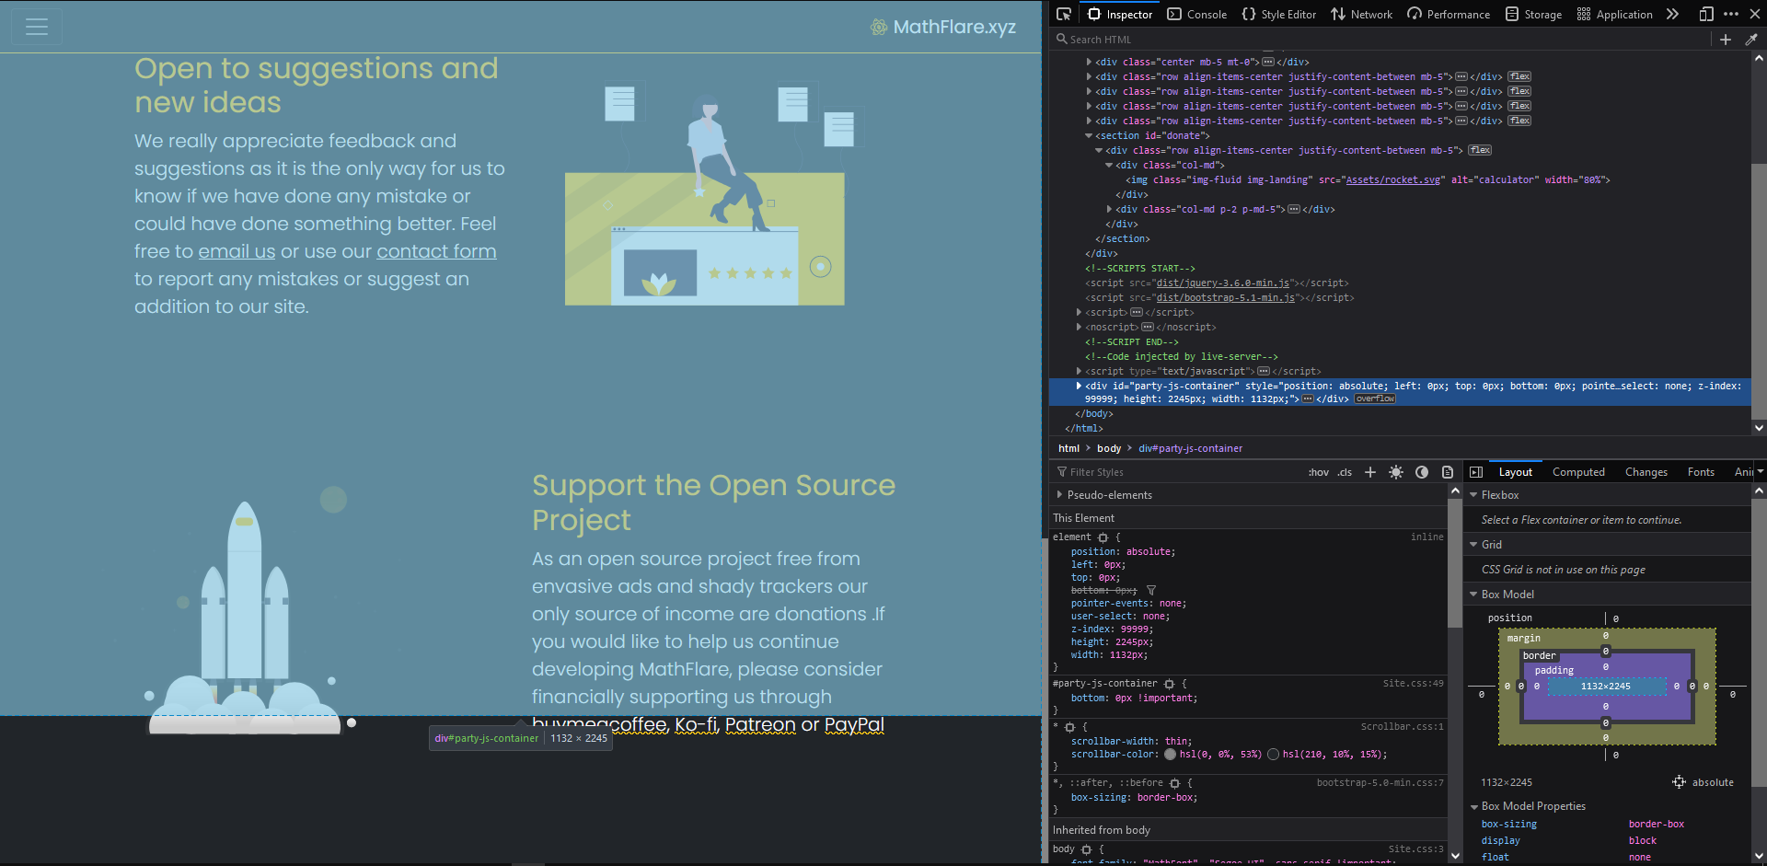Open the contact form link
This screenshot has width=1767, height=866.
436,251
